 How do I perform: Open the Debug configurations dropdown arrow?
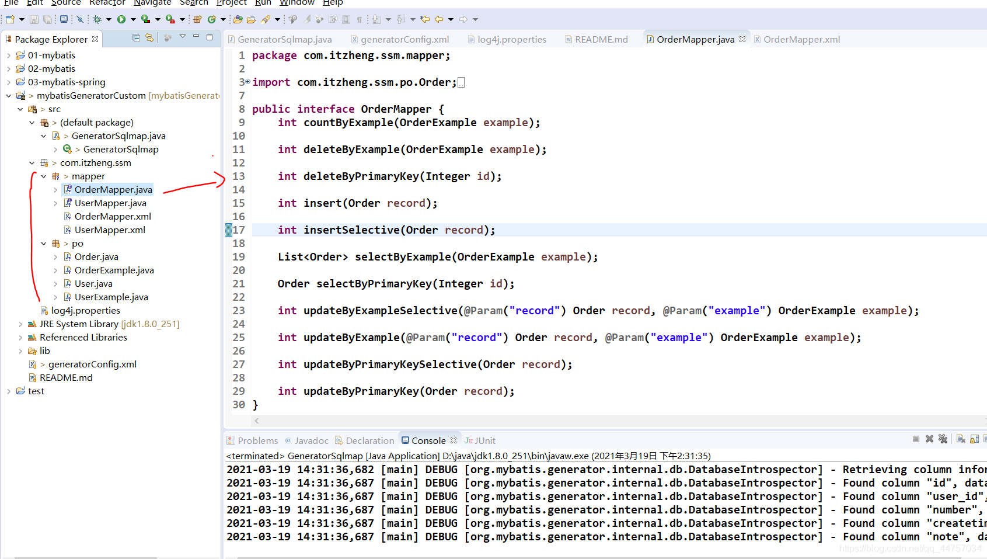pos(109,19)
